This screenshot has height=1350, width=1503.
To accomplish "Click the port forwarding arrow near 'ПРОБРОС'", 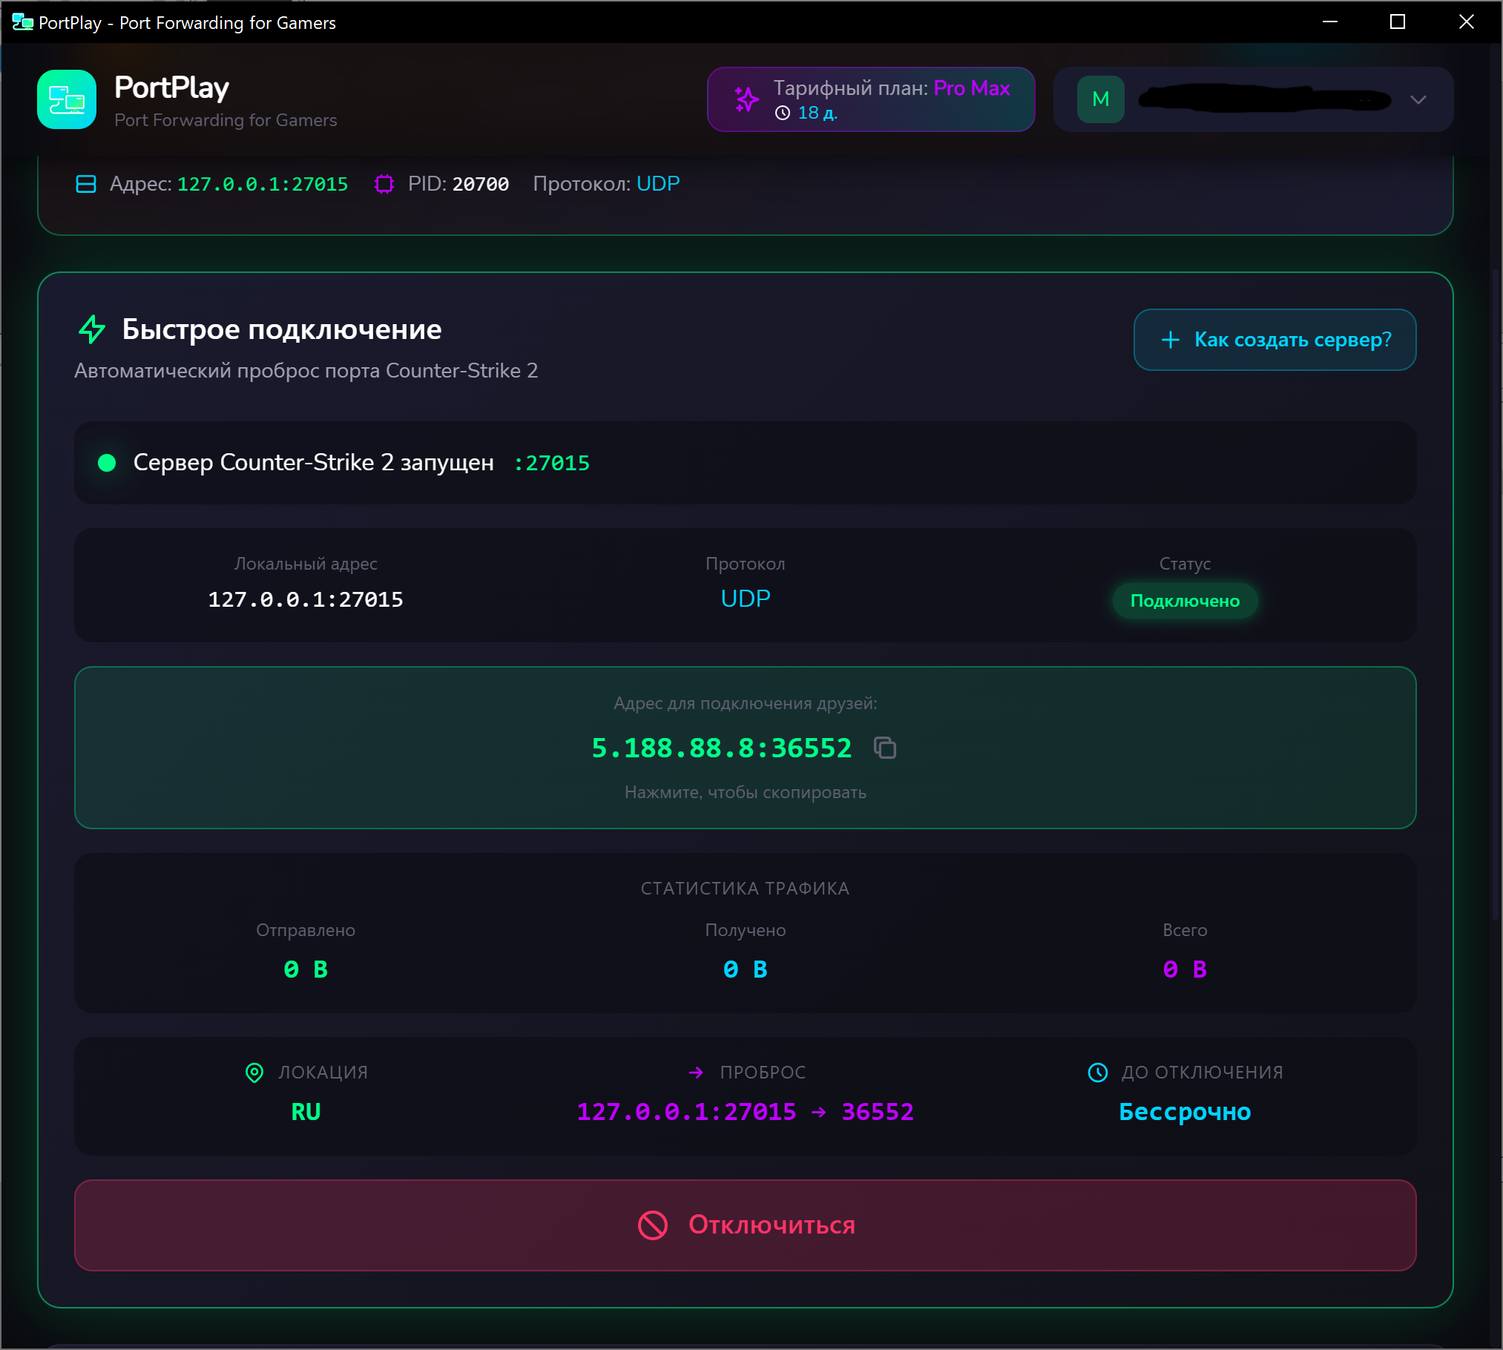I will [x=696, y=1073].
